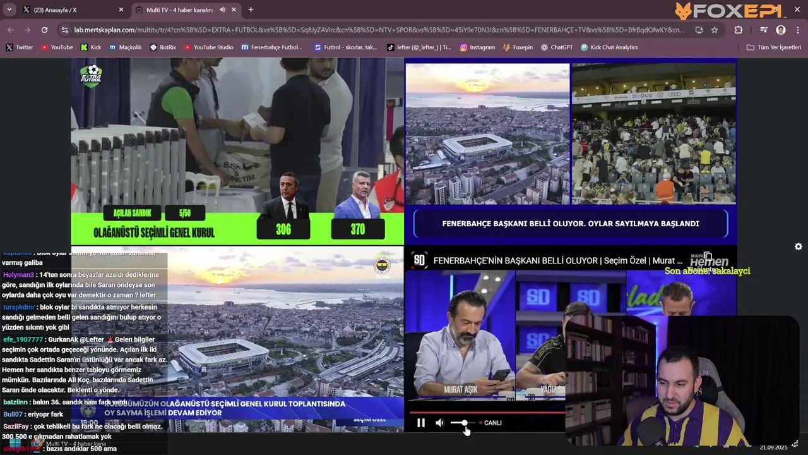This screenshot has width=808, height=455.
Task: Open the Kick Chat Analytics bookmark
Action: (x=609, y=47)
